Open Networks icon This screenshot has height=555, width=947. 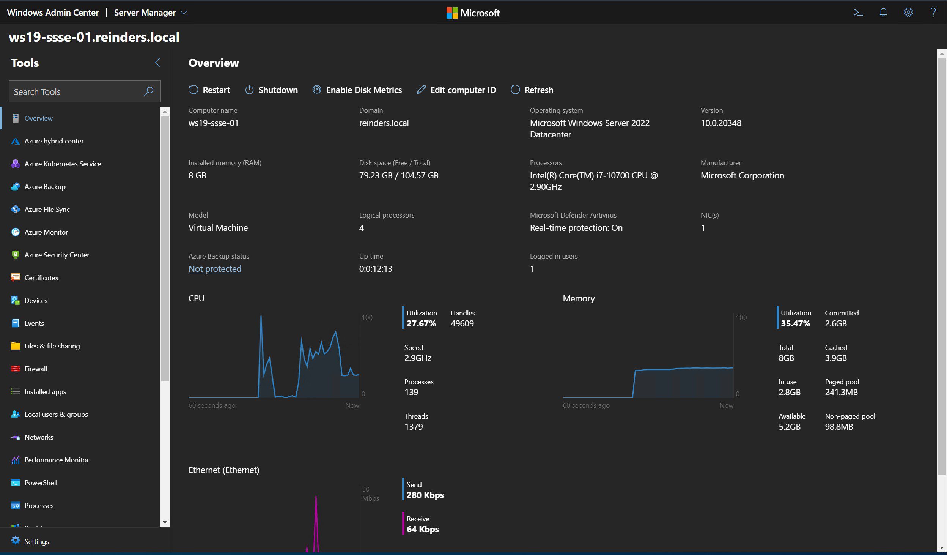coord(16,437)
